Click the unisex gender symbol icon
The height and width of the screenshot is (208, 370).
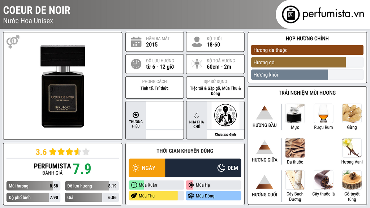pyautogui.click(x=13, y=42)
